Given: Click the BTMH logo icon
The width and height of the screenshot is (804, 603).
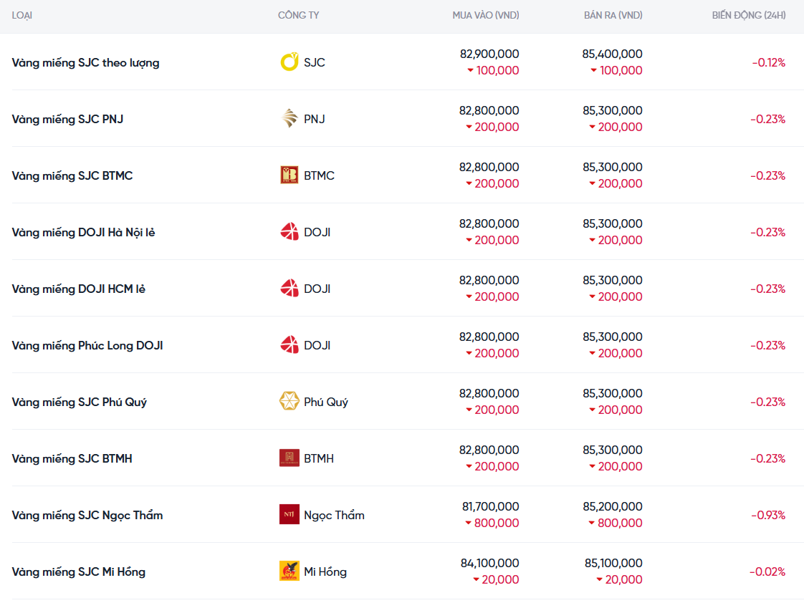Looking at the screenshot, I should tap(289, 458).
